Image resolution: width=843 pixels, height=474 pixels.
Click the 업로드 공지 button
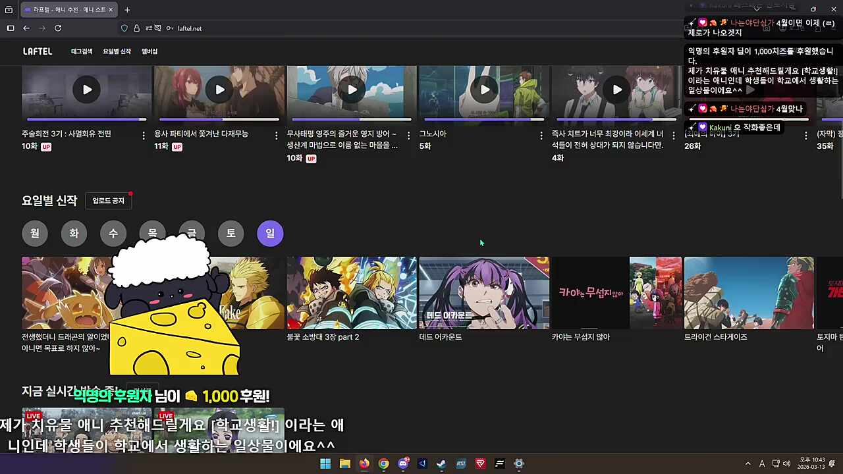click(x=107, y=200)
